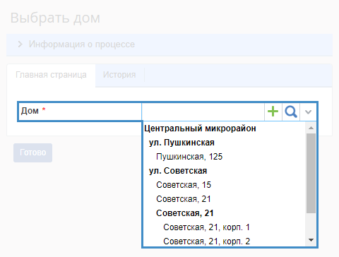Choose Советская, 15 in the dropdown
339x257 pixels.
[184, 185]
